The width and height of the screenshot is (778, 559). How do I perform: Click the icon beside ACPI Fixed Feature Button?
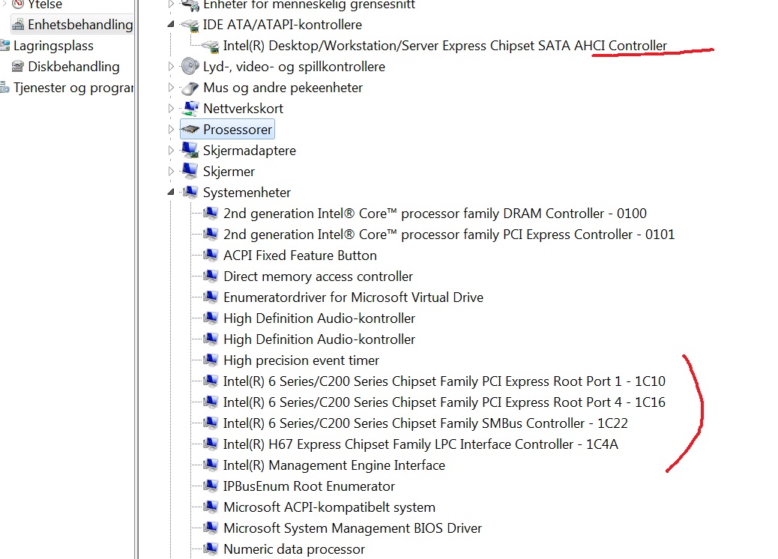(x=211, y=255)
